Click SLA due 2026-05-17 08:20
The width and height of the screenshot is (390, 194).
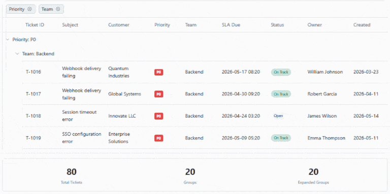pyautogui.click(x=241, y=72)
